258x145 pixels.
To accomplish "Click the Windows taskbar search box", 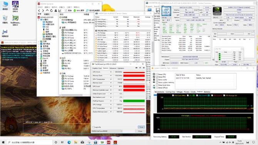I will [x=30, y=142].
